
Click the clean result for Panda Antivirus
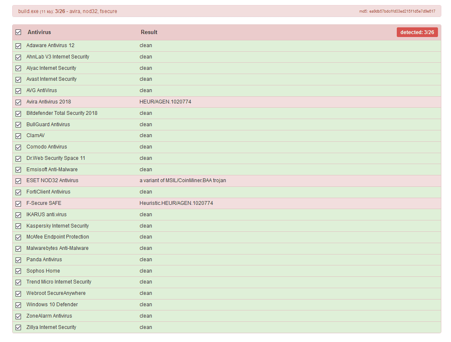point(146,260)
